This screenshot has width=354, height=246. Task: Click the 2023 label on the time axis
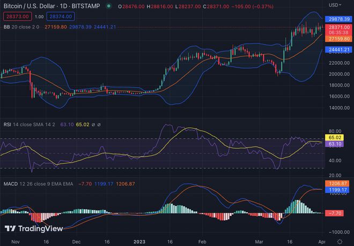(139, 242)
